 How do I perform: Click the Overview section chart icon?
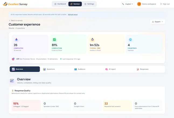pyautogui.click(x=12, y=80)
